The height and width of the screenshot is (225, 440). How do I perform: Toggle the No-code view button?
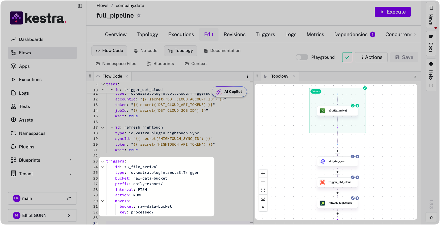tap(146, 50)
